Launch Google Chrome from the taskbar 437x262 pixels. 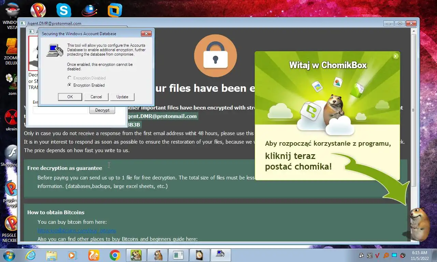(x=115, y=255)
